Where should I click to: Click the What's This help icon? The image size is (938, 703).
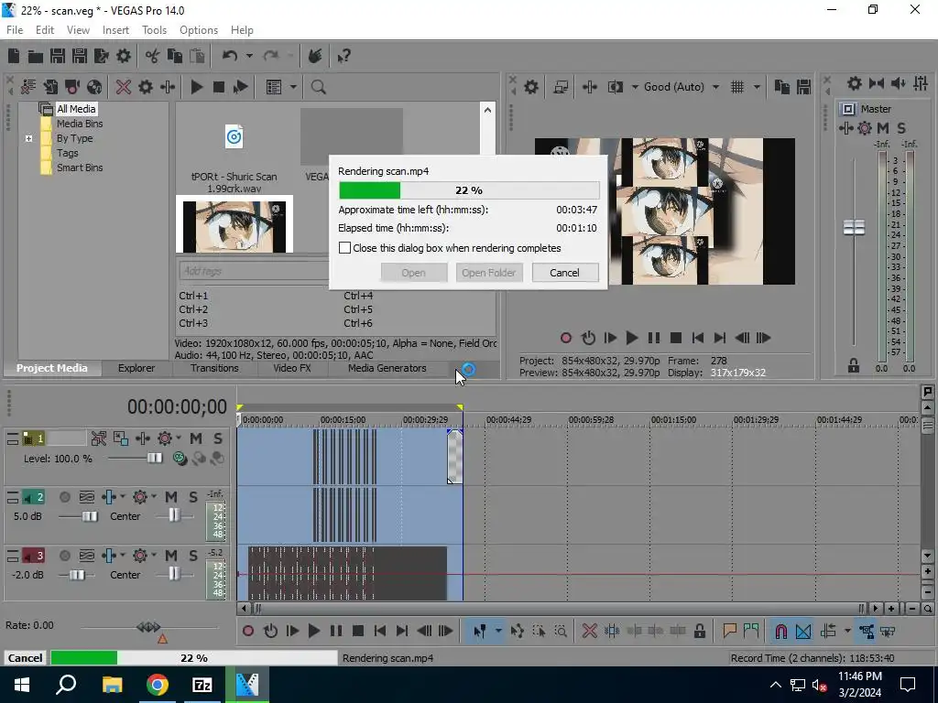tap(344, 56)
